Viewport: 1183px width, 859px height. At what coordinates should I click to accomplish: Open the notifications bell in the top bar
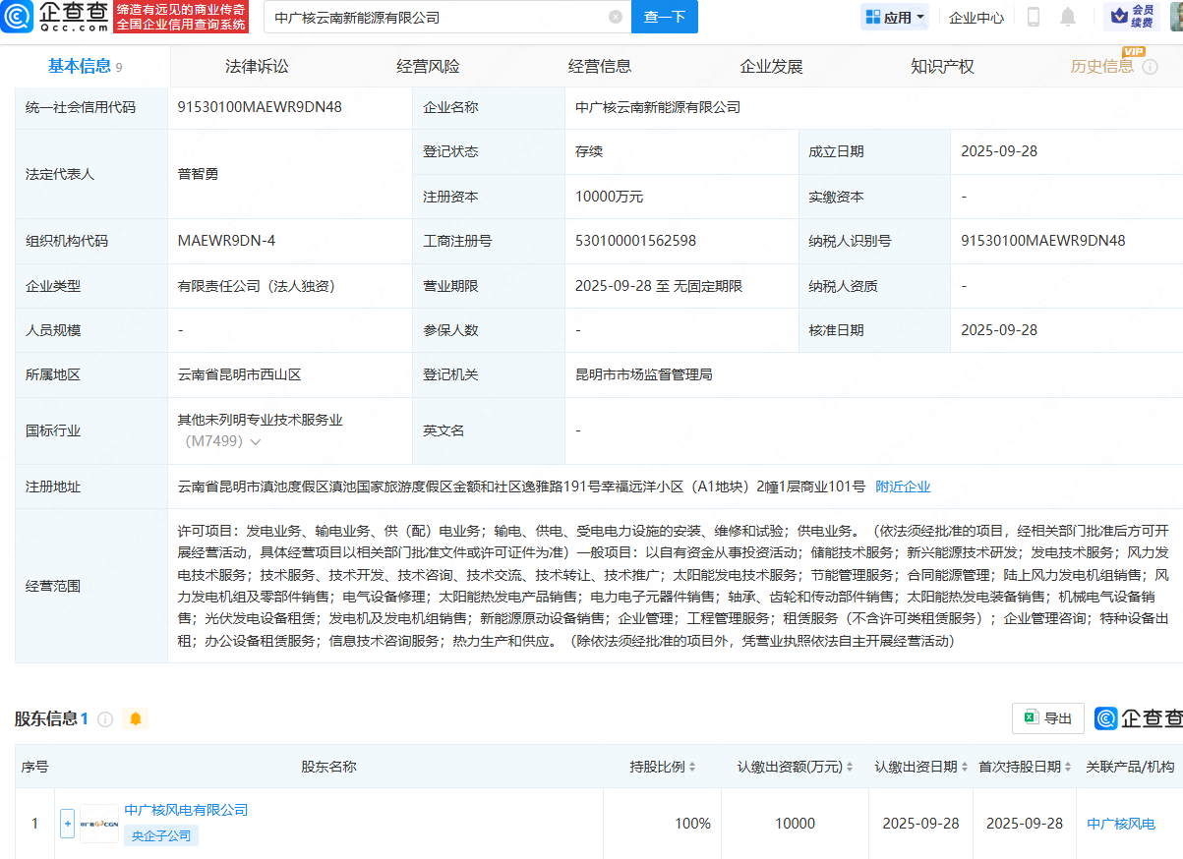click(1068, 17)
